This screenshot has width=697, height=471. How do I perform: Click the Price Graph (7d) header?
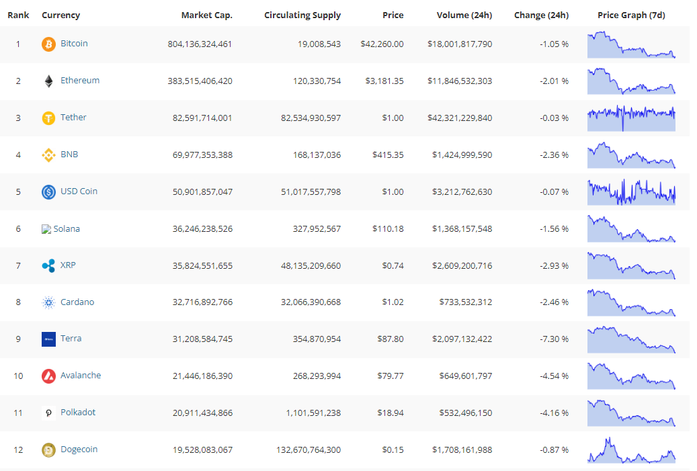coord(631,15)
